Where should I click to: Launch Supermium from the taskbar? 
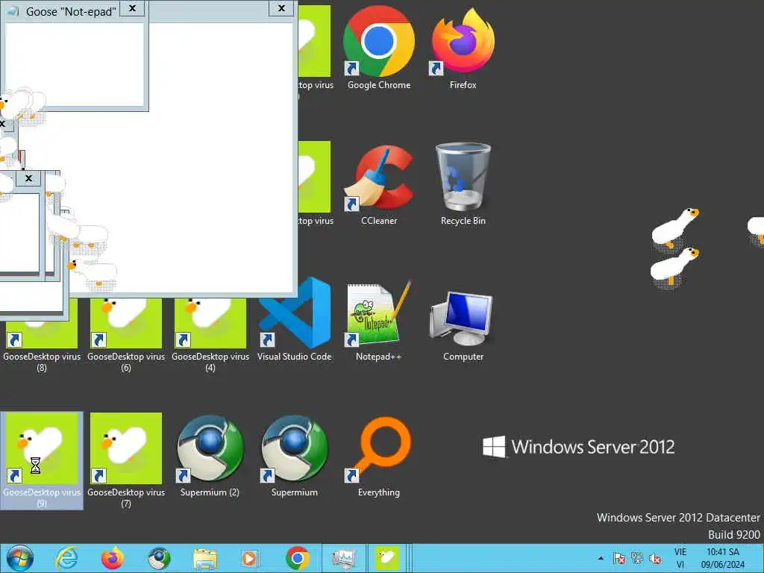(159, 558)
